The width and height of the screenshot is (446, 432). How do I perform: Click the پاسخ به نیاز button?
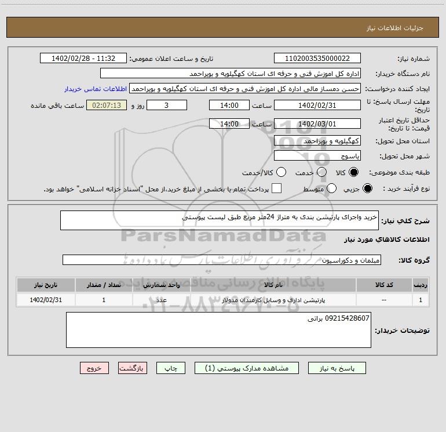pos(337,368)
